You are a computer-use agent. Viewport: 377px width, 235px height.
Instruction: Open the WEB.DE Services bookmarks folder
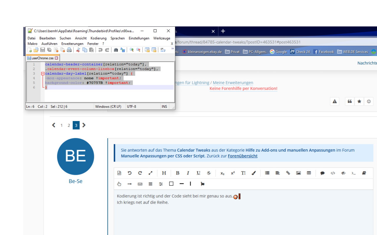coord(353,52)
